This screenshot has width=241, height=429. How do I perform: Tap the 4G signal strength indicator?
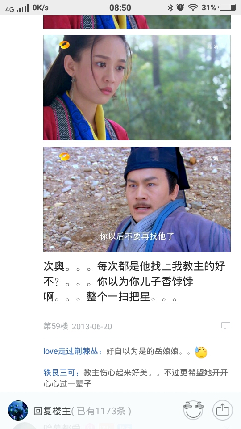[x=17, y=8]
